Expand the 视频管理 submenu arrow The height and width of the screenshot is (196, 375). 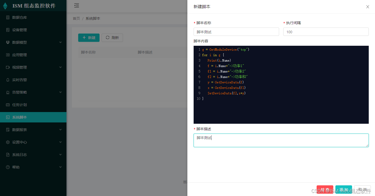pyautogui.click(x=60, y=67)
